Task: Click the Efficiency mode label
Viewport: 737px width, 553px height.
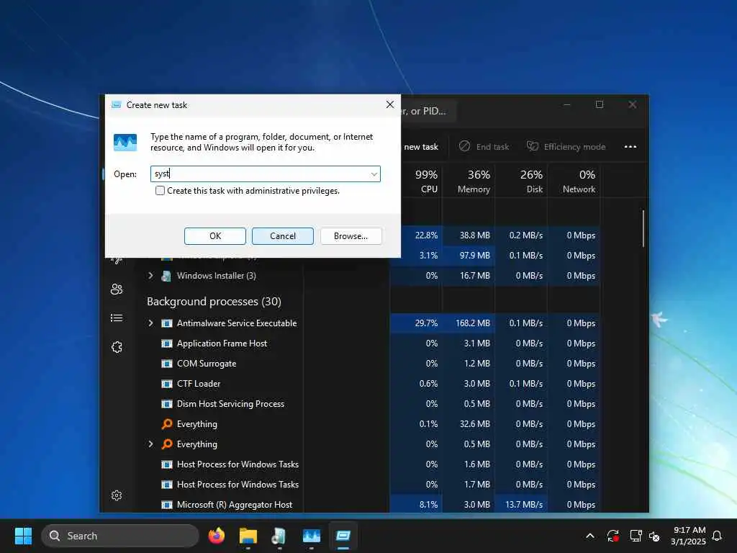Action: coord(574,147)
